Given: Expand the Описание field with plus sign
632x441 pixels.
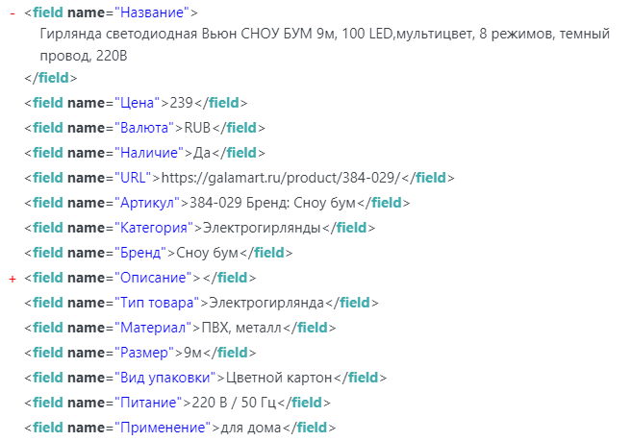Looking at the screenshot, I should [13, 278].
